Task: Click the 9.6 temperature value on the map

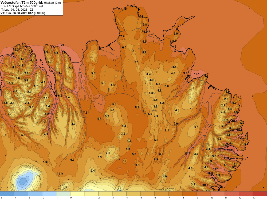Action: [185, 73]
